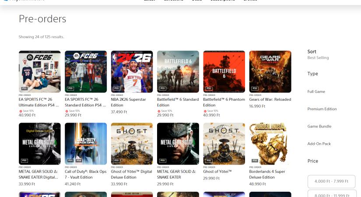Click the 48.990 Ft price for Borderlands 4
This screenshot has height=197, width=361.
257,184
